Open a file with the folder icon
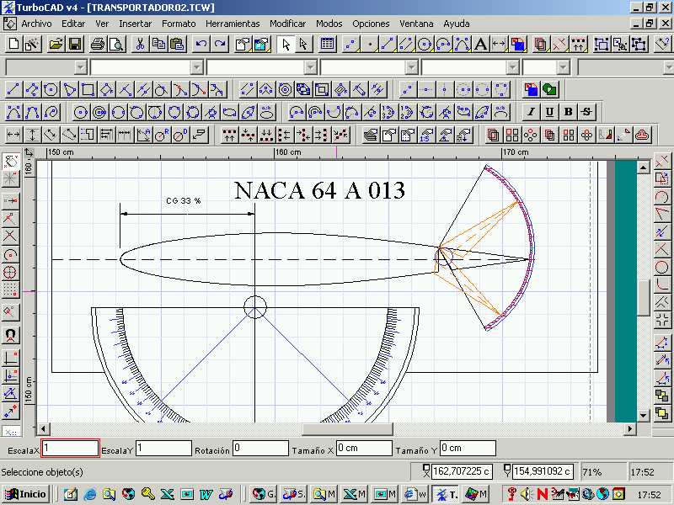The width and height of the screenshot is (674, 505). point(56,44)
